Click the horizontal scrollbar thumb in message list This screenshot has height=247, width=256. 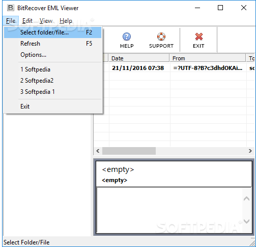pyautogui.click(x=129, y=151)
